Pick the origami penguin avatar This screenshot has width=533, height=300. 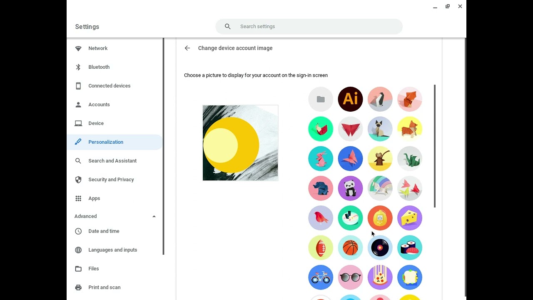380,99
